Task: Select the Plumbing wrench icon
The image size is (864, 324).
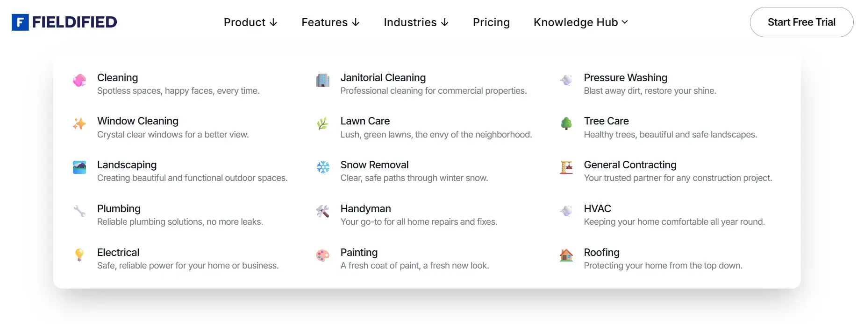Action: pos(79,212)
